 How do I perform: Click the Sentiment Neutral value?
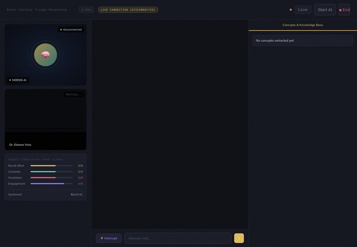77,194
